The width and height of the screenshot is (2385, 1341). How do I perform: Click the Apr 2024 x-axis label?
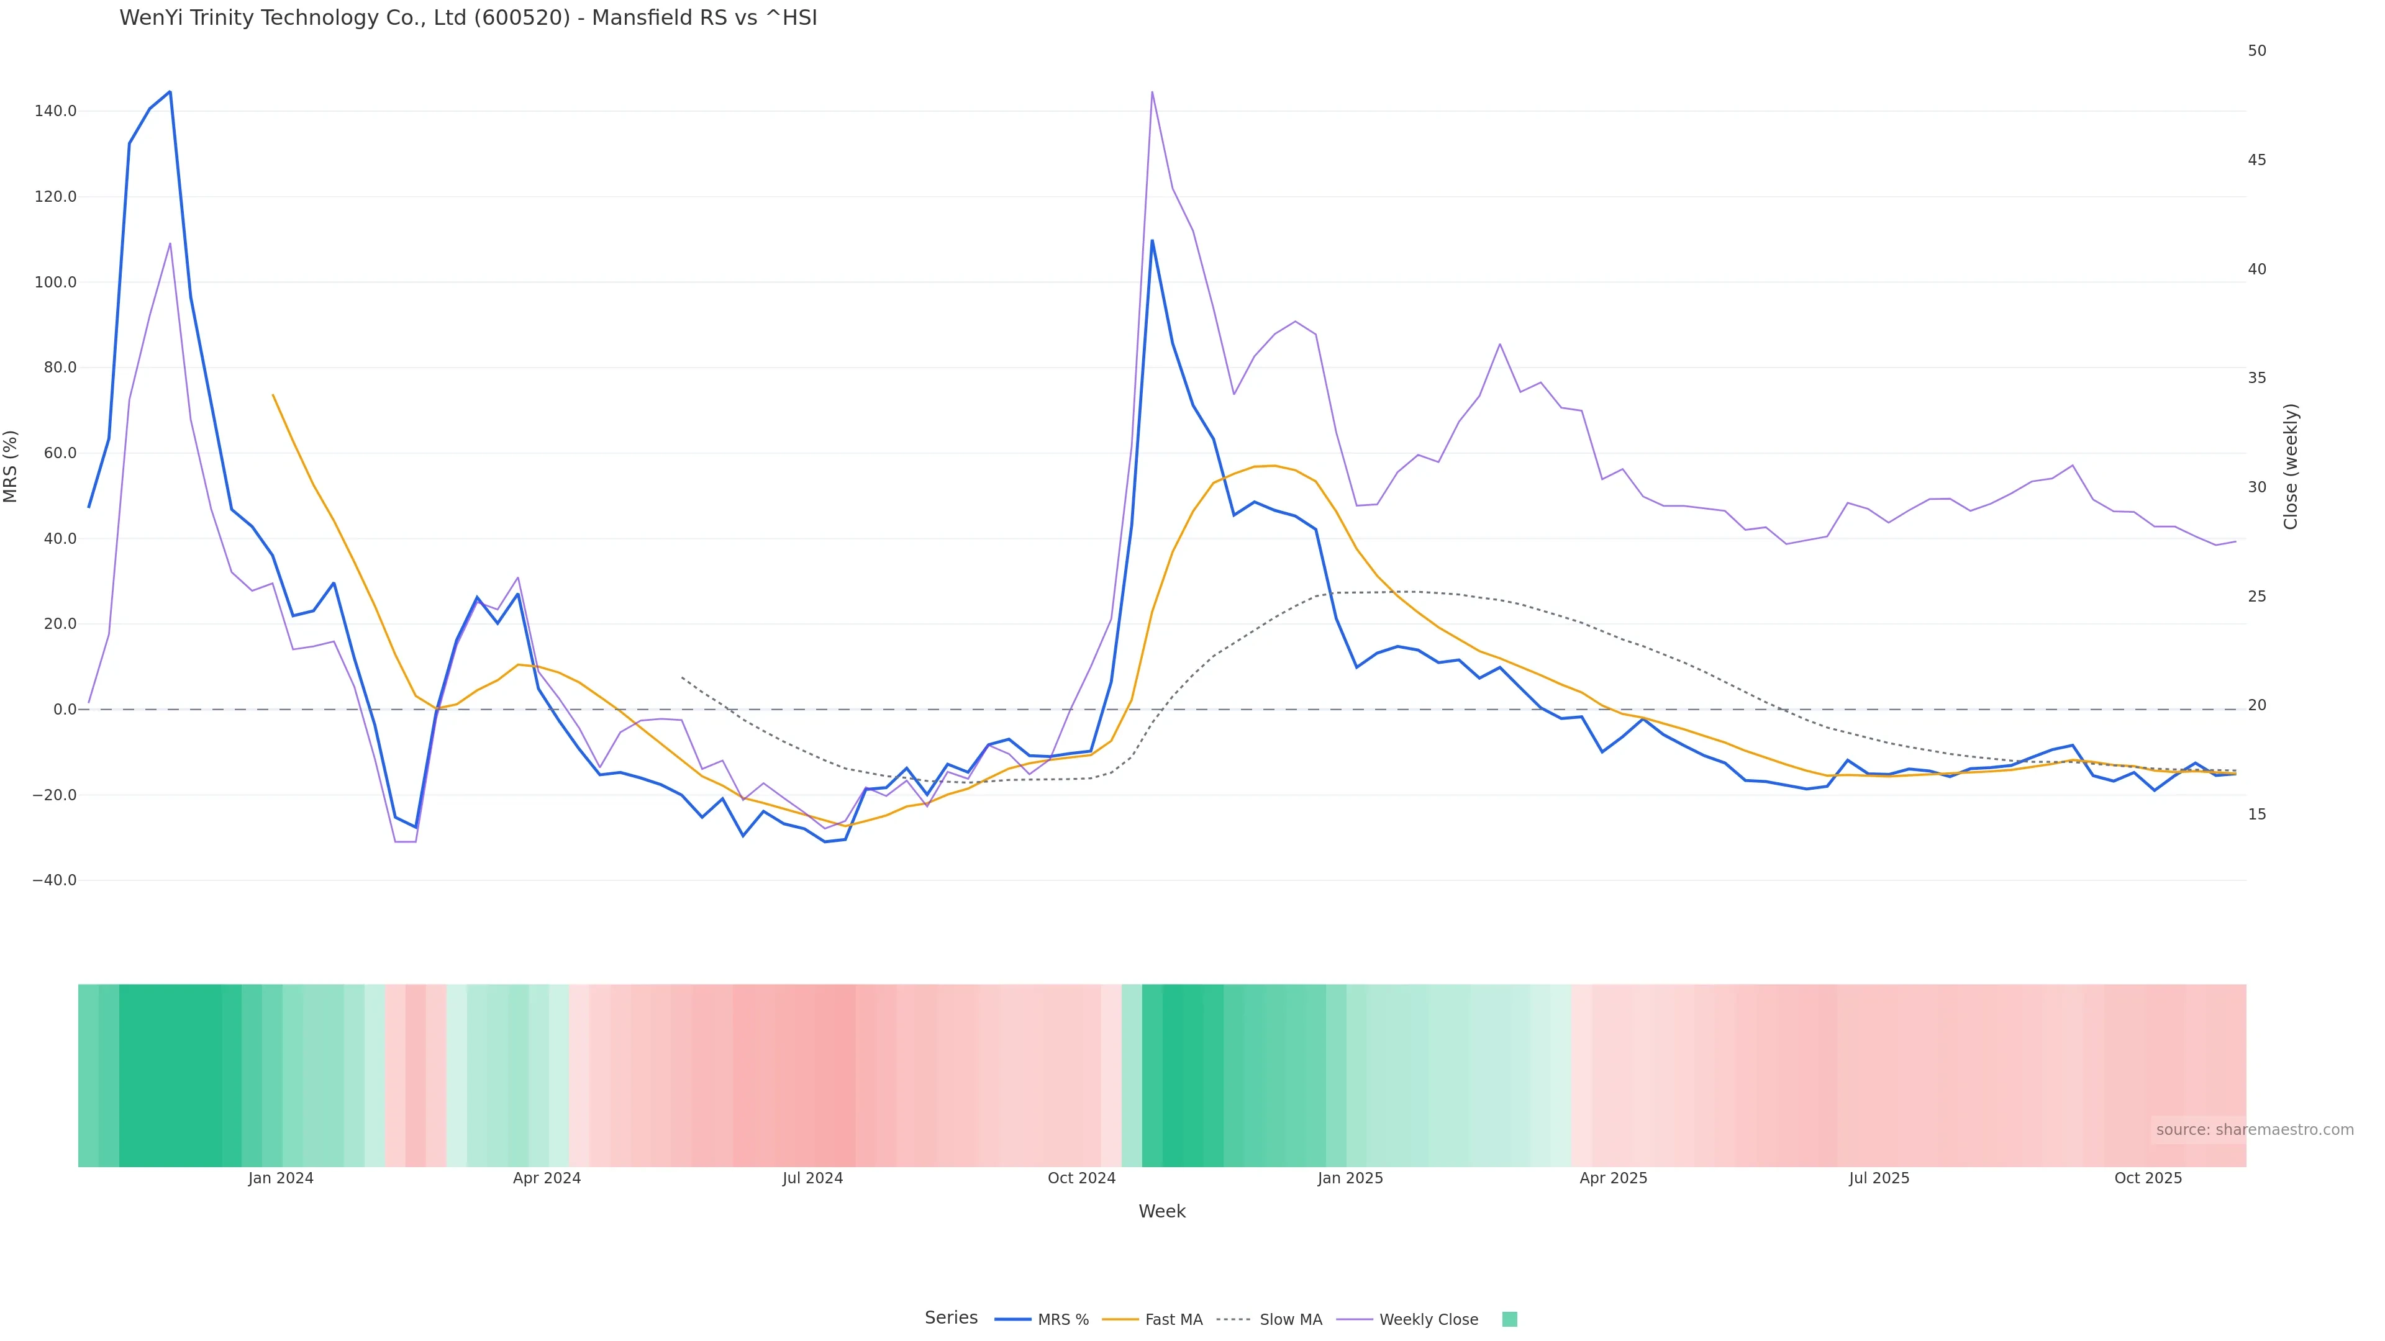[547, 1178]
